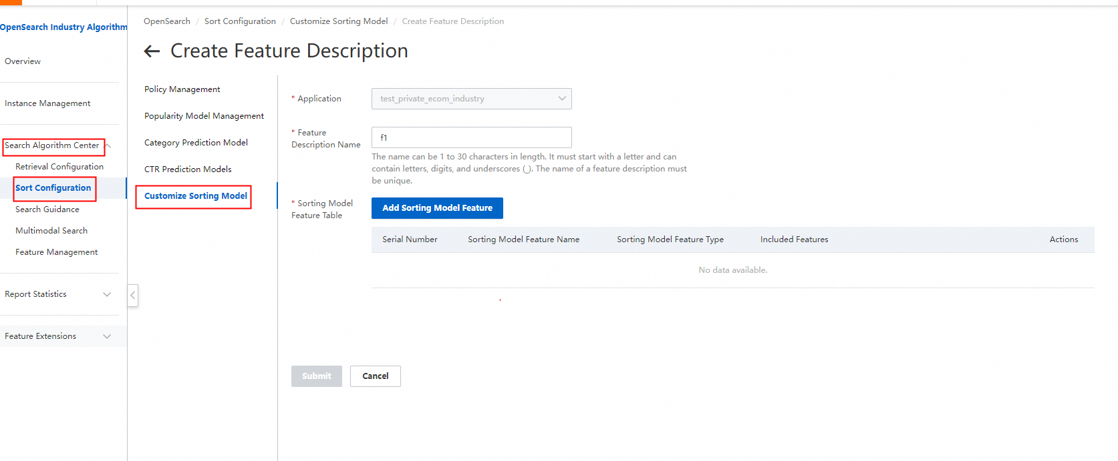The height and width of the screenshot is (461, 1118).
Task: Open Multimodal Search
Action: pyautogui.click(x=51, y=231)
